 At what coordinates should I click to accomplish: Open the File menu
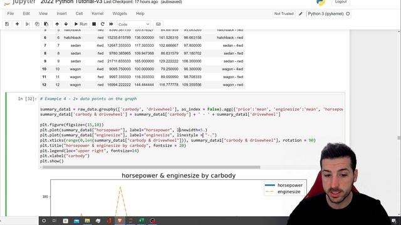coord(11,14)
